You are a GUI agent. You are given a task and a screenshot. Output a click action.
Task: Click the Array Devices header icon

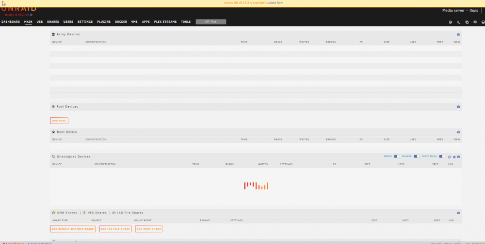(x=53, y=34)
